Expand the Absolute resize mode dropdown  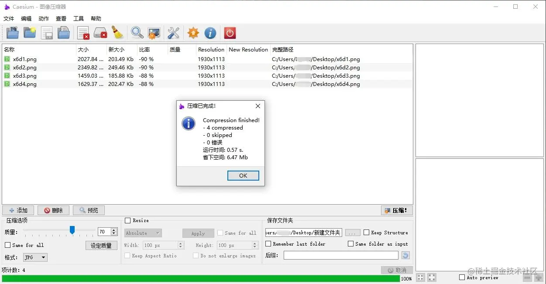click(x=143, y=233)
